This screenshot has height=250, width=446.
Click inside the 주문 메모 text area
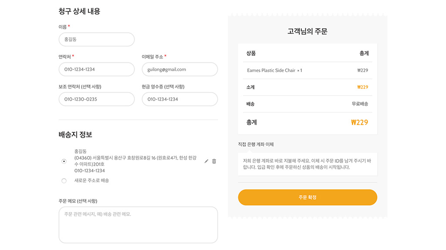click(138, 225)
